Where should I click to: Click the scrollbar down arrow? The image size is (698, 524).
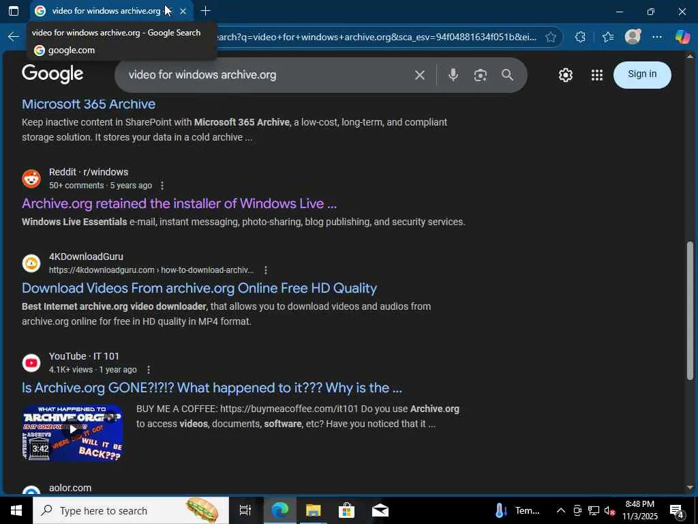coord(691,487)
